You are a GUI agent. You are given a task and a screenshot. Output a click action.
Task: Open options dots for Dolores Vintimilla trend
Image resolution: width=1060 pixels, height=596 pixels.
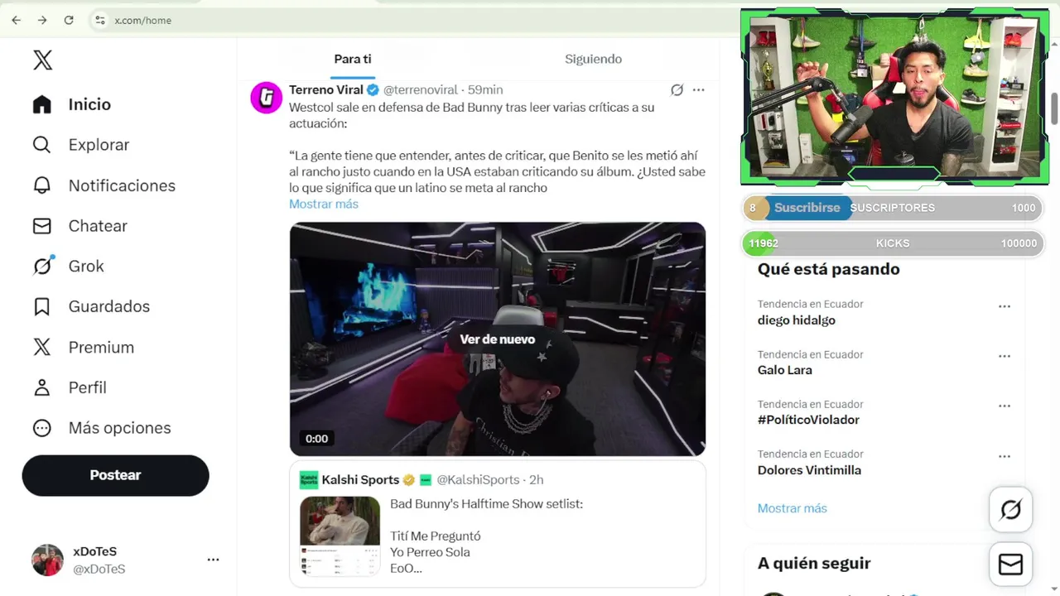click(x=1005, y=456)
